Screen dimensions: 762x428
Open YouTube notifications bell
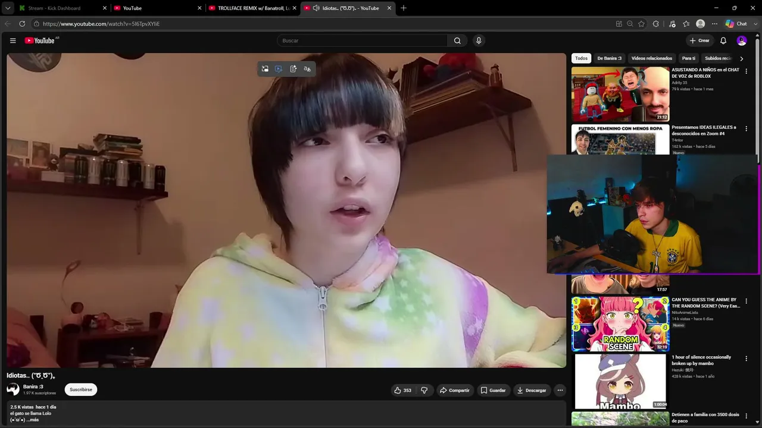[723, 40]
